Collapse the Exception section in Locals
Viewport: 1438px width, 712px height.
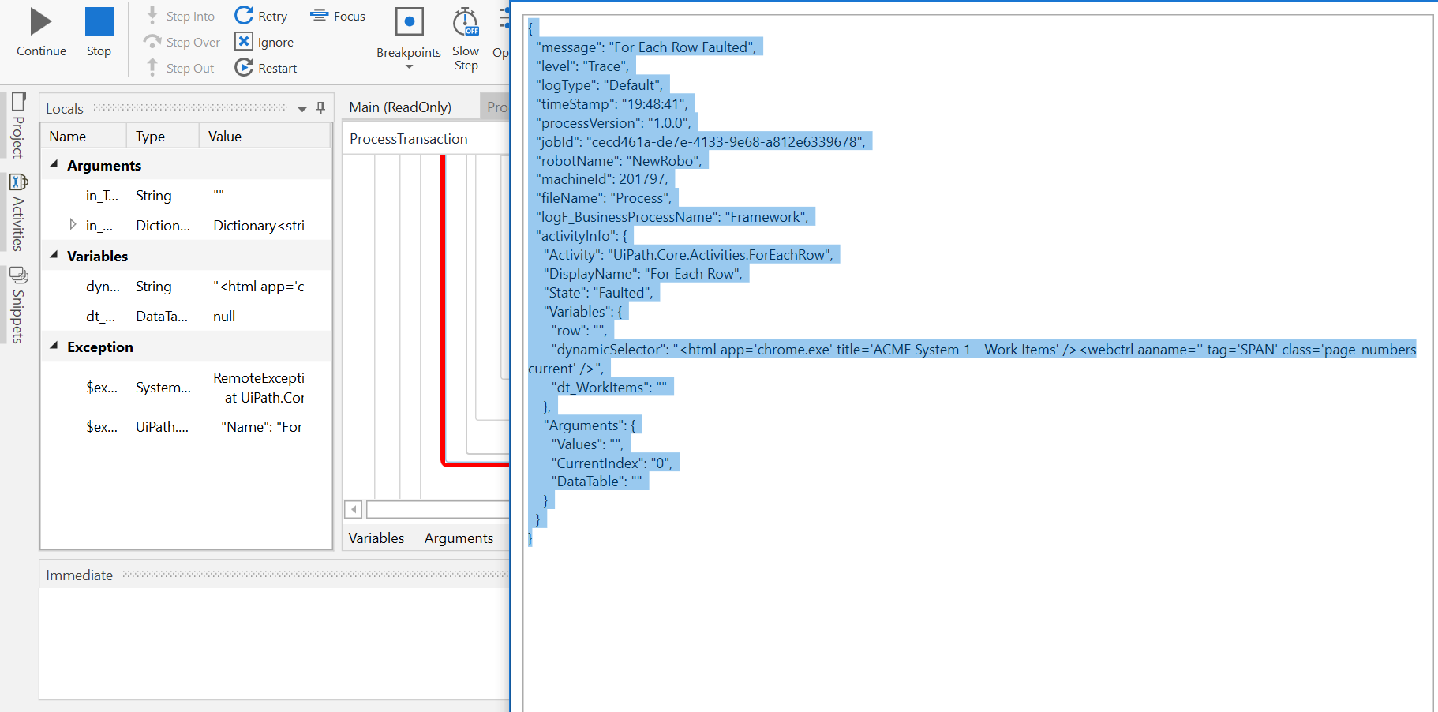54,347
